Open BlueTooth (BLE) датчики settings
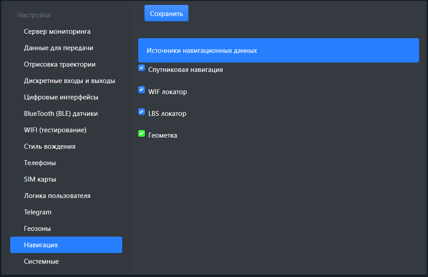 pyautogui.click(x=61, y=114)
